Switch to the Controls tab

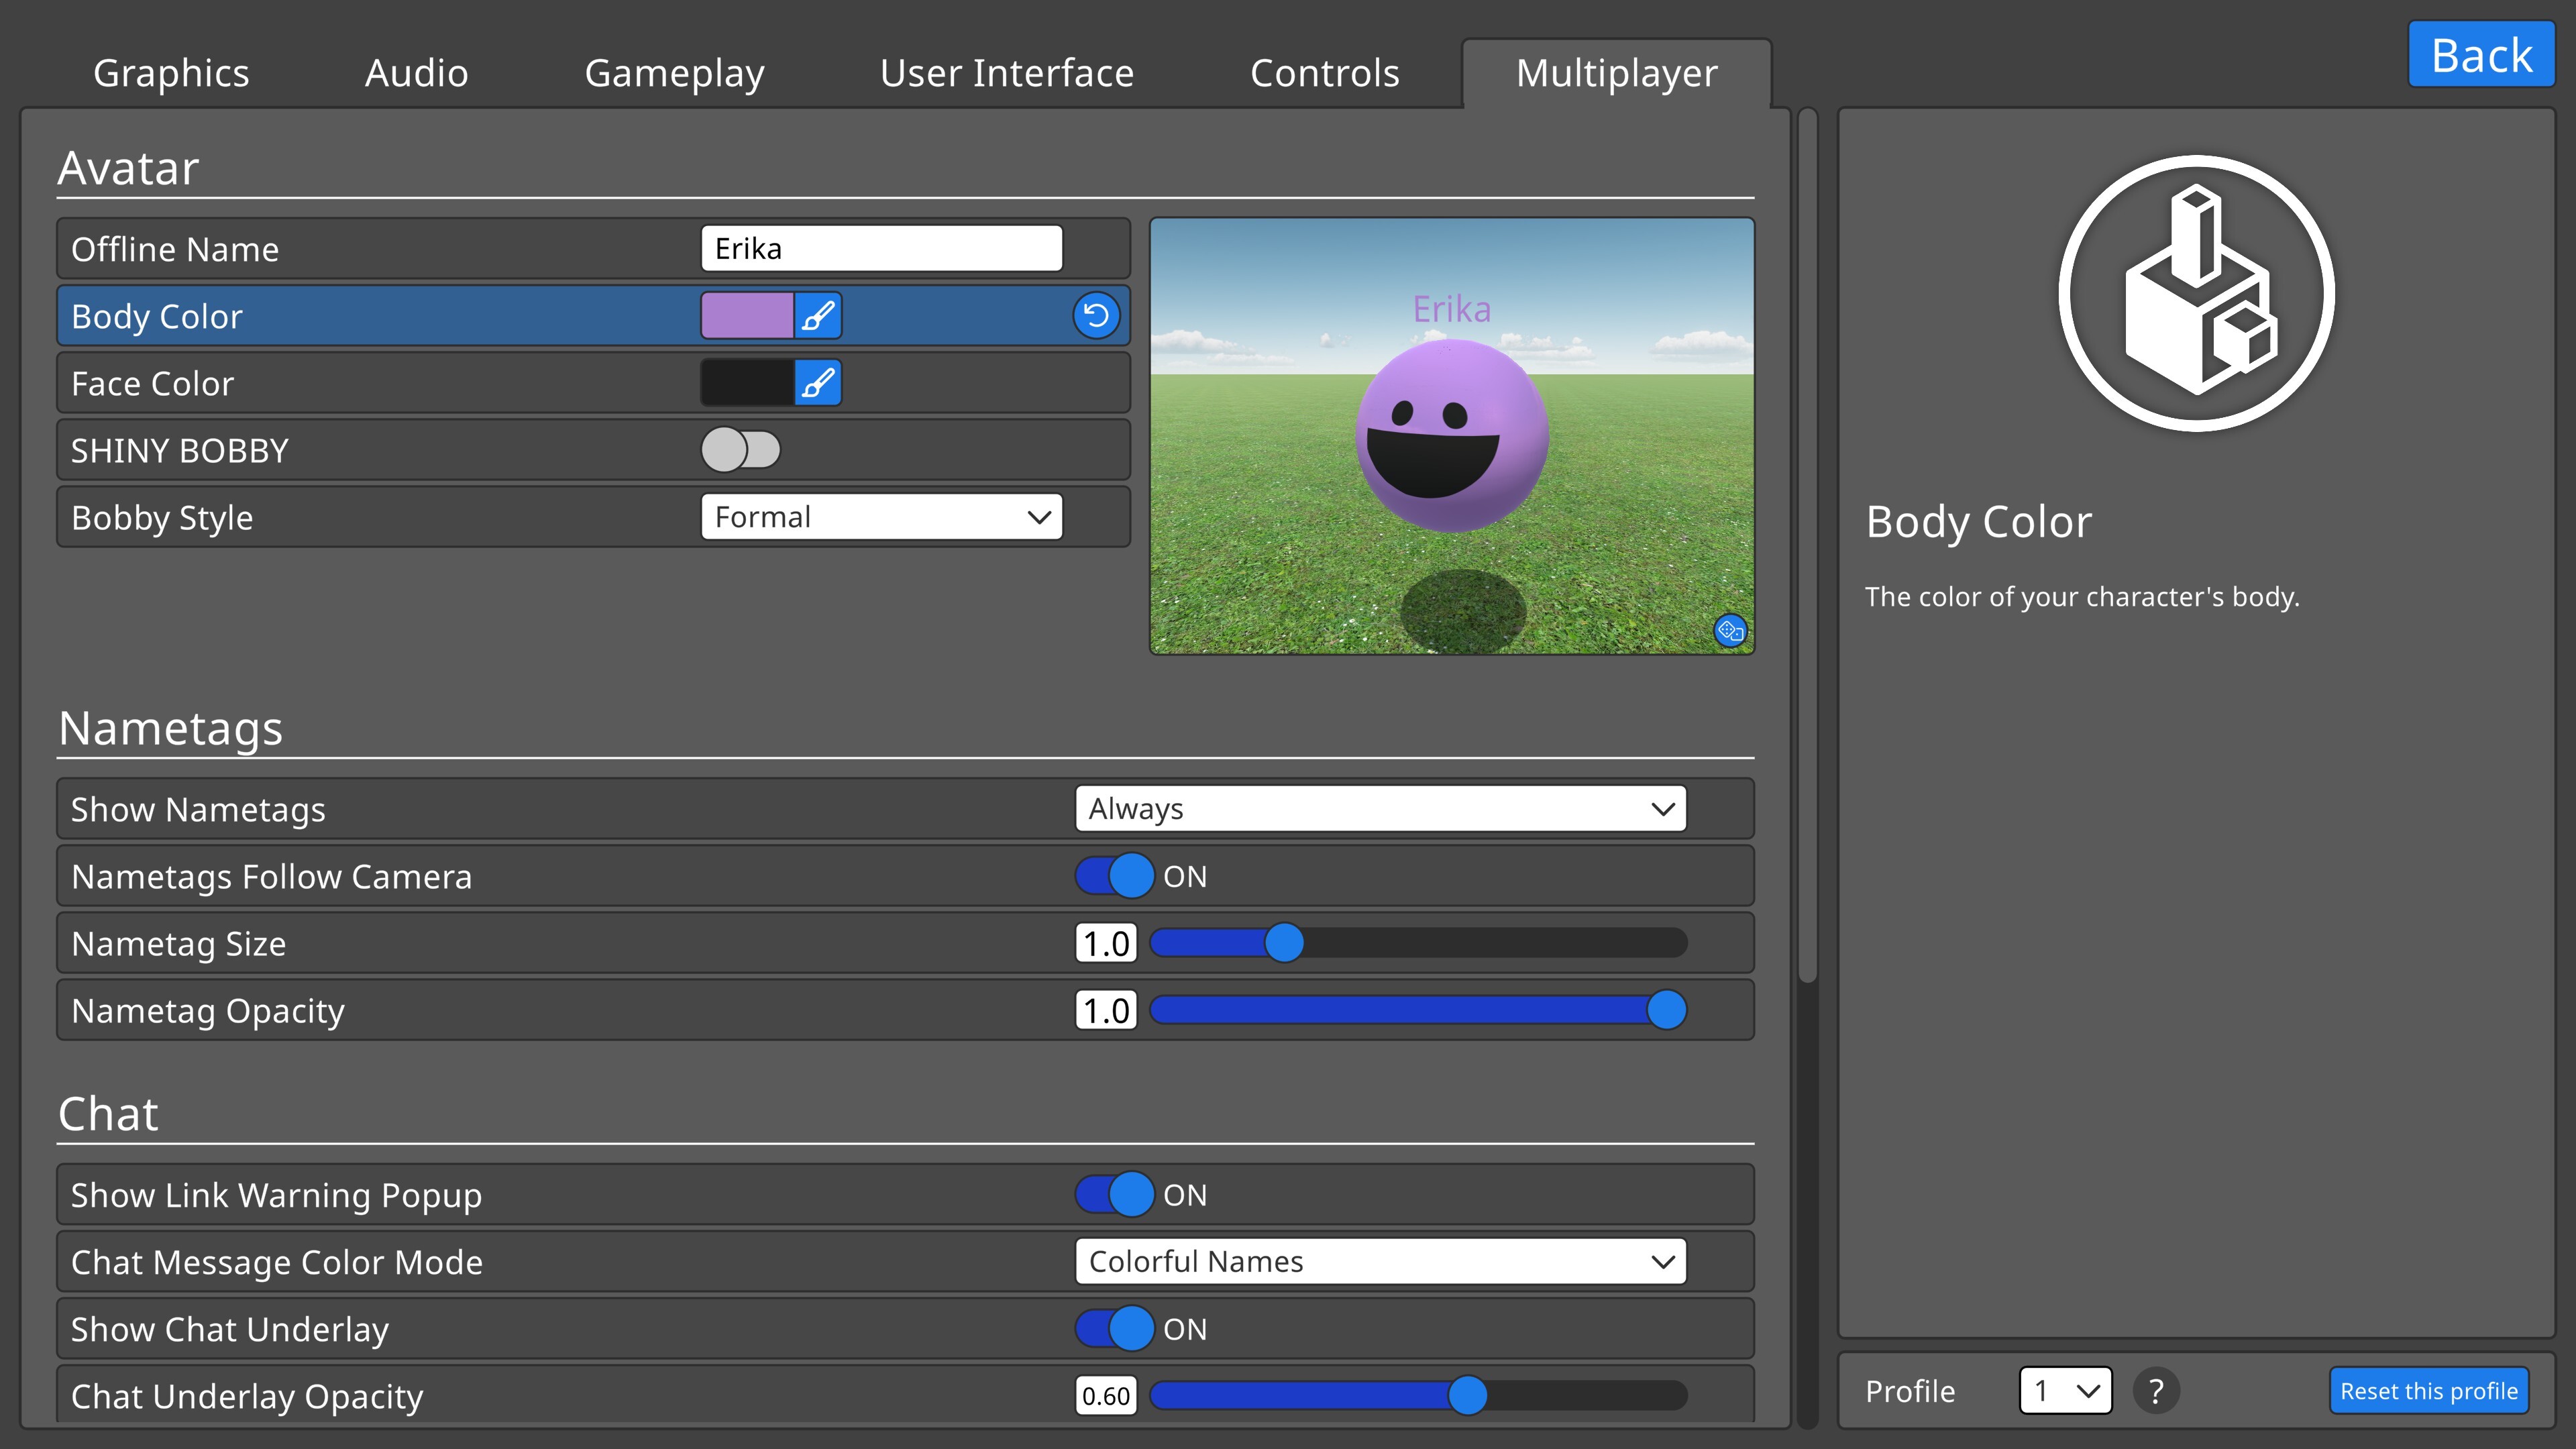point(1324,72)
